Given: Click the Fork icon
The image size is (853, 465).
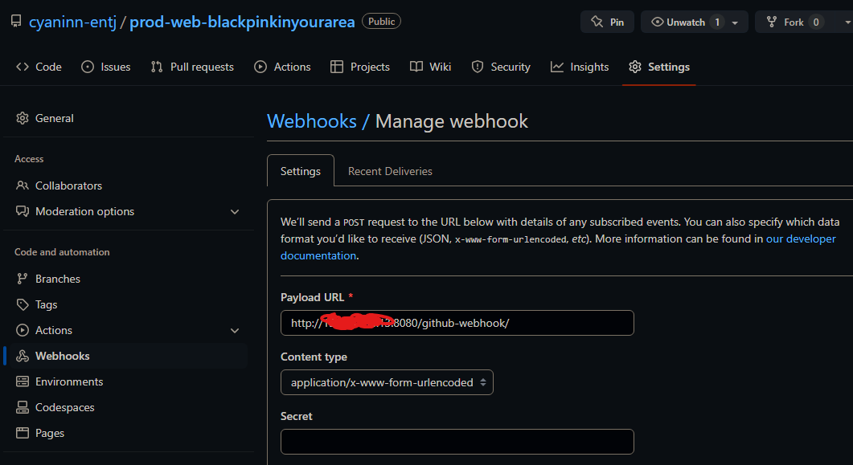Looking at the screenshot, I should tap(772, 22).
